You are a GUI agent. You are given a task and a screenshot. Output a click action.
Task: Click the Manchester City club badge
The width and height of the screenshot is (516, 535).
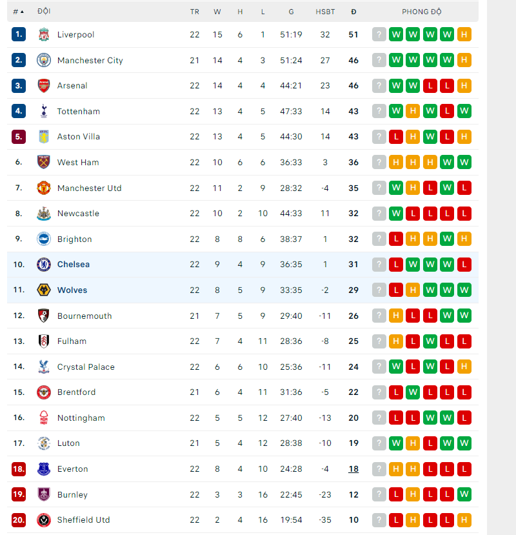coord(44,60)
